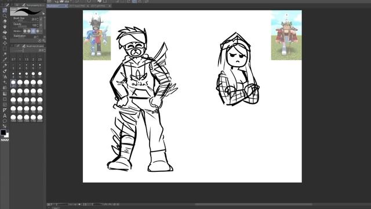Set anti-aliasing to the second option
Viewport: 371px width, 209px height.
click(28, 31)
